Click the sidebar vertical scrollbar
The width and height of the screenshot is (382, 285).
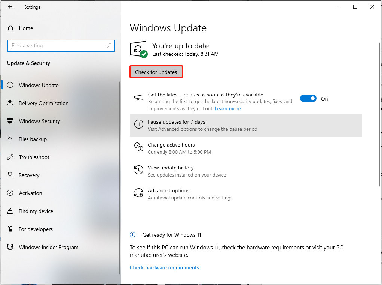[120, 178]
